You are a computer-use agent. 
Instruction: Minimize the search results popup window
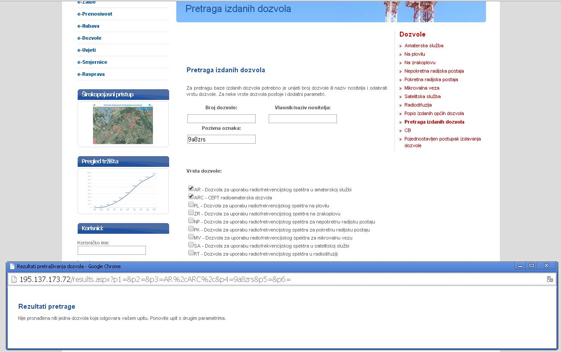click(x=519, y=266)
